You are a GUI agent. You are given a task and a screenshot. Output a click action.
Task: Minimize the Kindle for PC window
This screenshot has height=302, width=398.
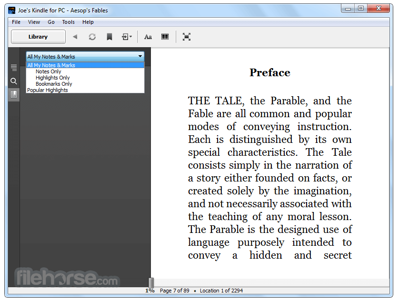pos(348,9)
